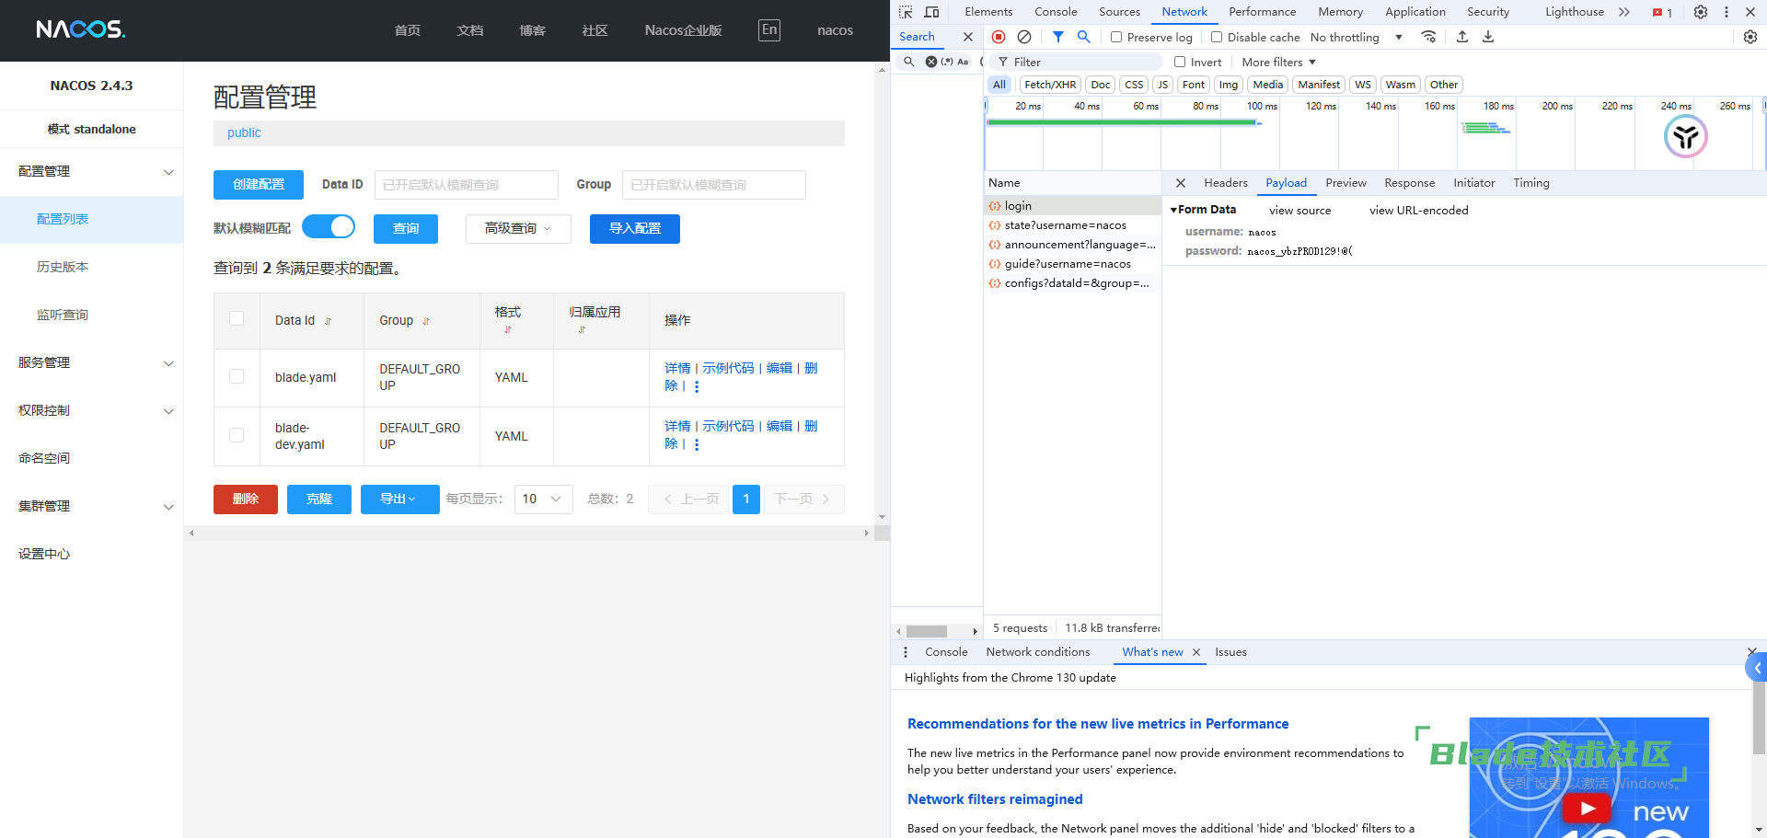
Task: Open the Application DevTools tab
Action: pos(1415,12)
